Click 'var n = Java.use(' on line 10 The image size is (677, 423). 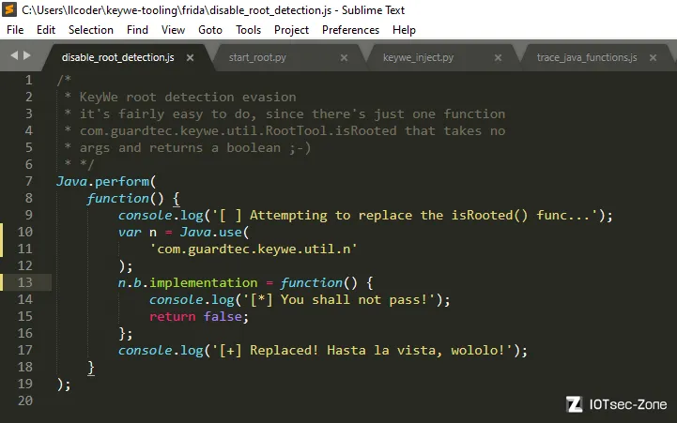[x=183, y=232]
